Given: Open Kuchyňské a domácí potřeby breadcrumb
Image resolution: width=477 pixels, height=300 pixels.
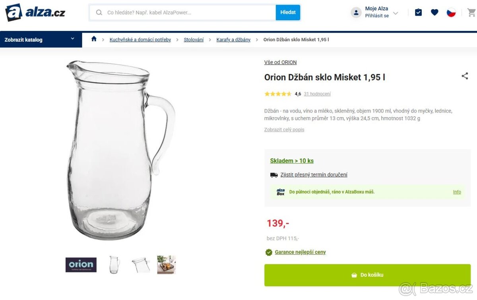Looking at the screenshot, I should (140, 40).
